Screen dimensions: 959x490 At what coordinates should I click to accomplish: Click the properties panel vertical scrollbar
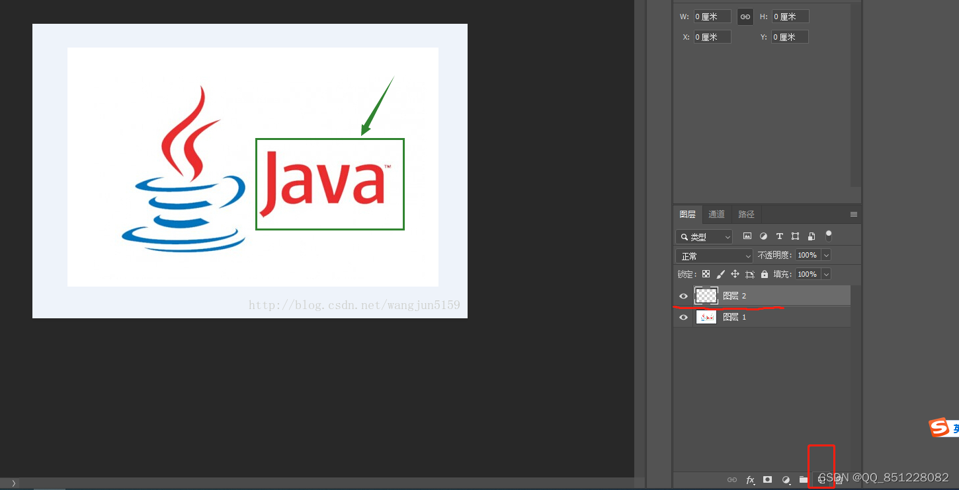pos(856,95)
